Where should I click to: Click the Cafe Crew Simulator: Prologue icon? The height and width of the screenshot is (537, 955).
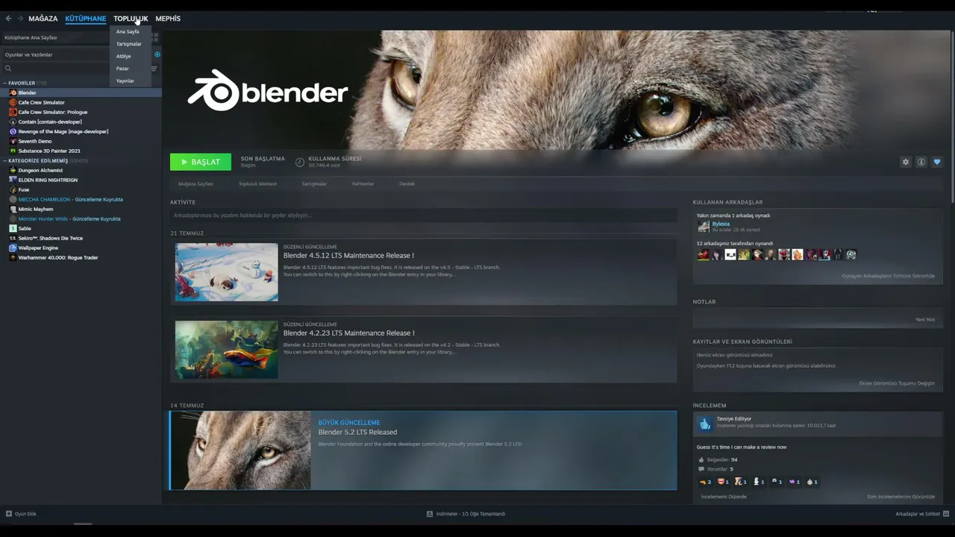click(x=13, y=112)
